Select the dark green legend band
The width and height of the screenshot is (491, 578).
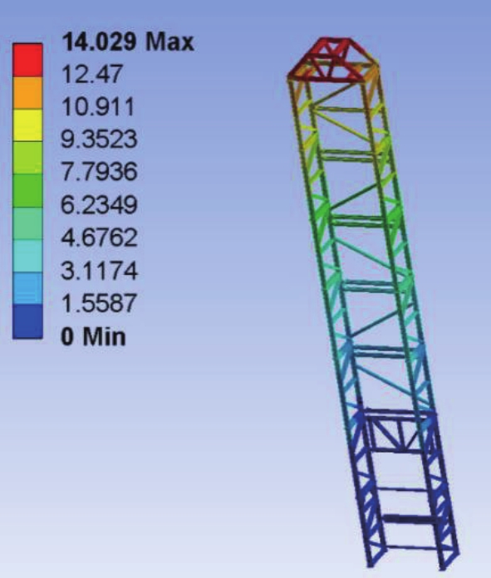coord(27,190)
